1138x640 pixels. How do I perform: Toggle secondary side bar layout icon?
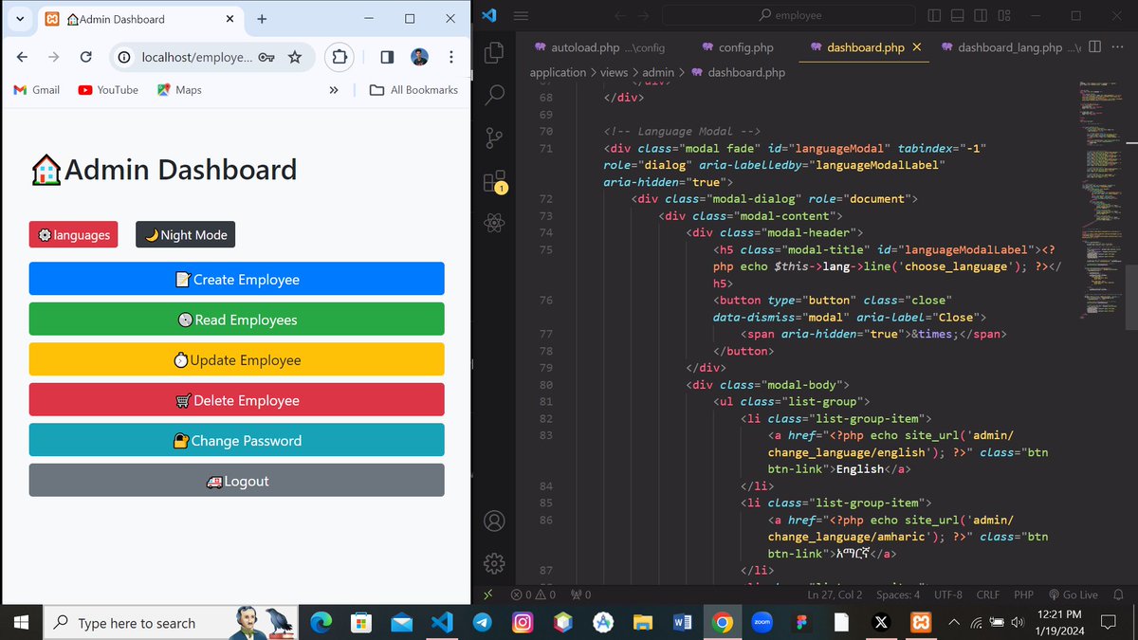pos(980,15)
